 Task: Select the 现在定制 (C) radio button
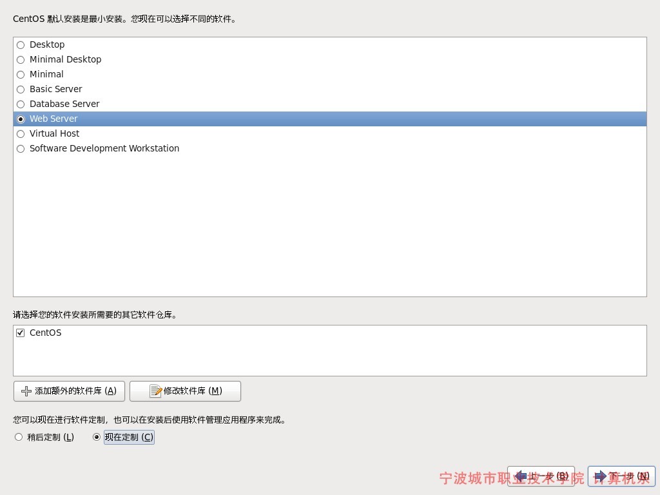coord(97,437)
